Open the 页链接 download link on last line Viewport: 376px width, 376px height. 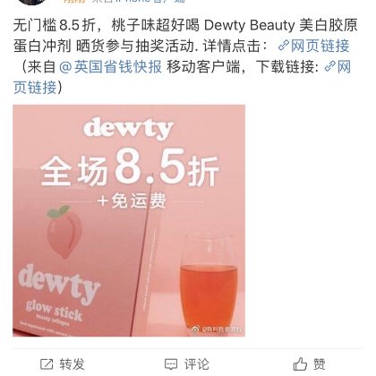[x=35, y=88]
